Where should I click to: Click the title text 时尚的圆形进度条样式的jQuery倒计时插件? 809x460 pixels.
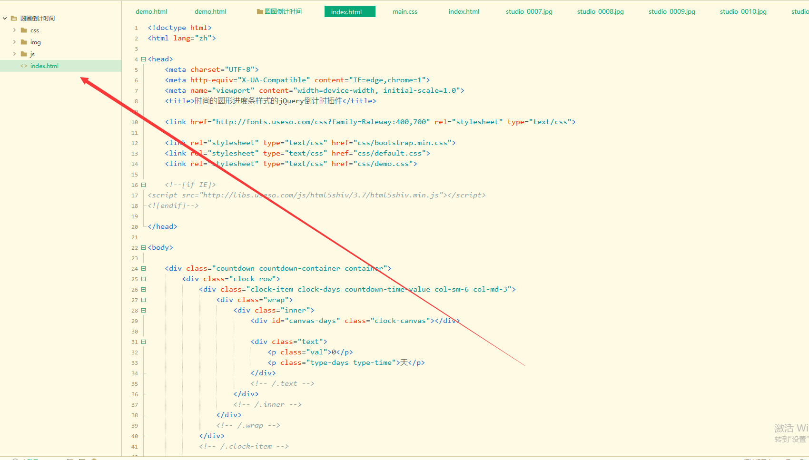pos(268,101)
